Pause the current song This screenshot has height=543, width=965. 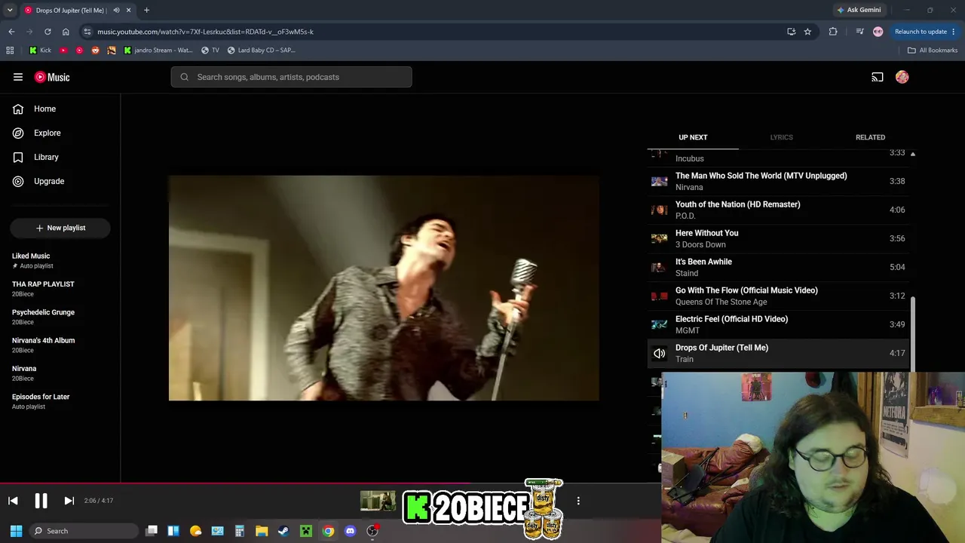[41, 501]
